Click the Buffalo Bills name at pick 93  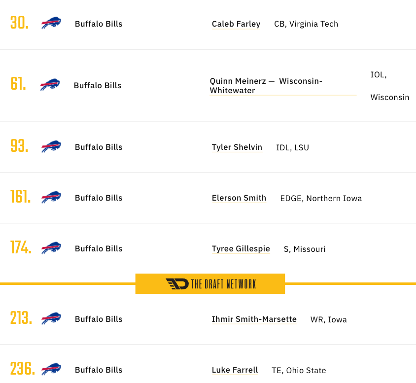[99, 147]
